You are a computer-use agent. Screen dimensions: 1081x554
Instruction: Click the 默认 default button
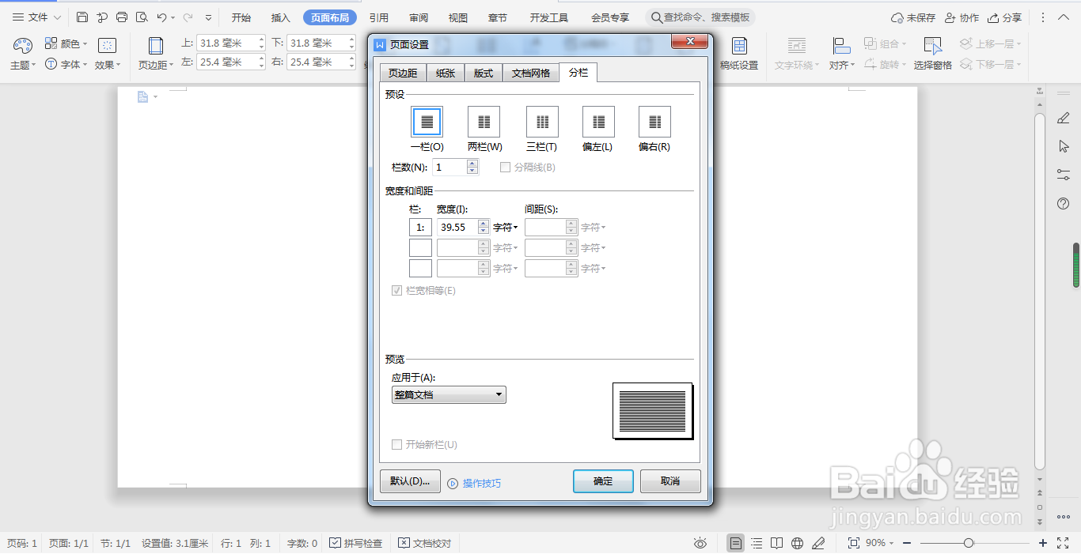tap(410, 481)
